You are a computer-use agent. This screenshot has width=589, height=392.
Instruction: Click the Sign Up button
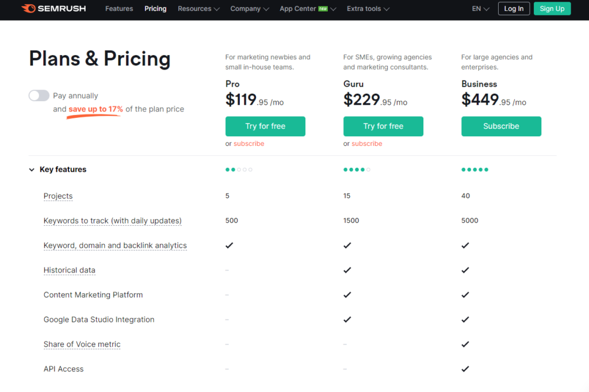[x=552, y=9]
